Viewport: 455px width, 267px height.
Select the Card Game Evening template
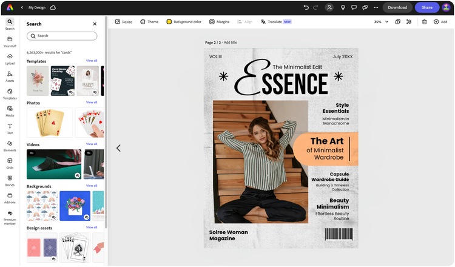point(62,81)
